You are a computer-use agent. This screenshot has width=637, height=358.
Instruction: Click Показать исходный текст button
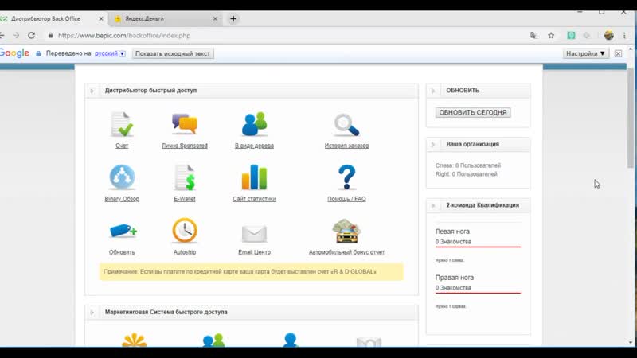172,53
